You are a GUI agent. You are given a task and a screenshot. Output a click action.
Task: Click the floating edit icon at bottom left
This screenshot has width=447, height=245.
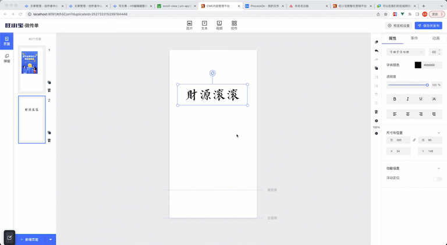9,237
